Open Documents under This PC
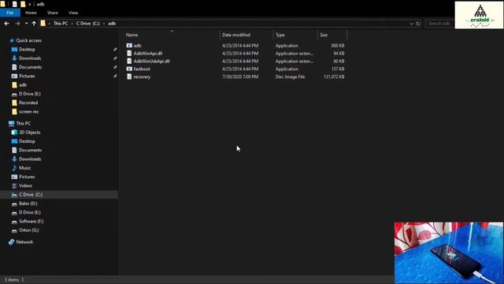Viewport: 504px width, 284px height. pos(30,150)
